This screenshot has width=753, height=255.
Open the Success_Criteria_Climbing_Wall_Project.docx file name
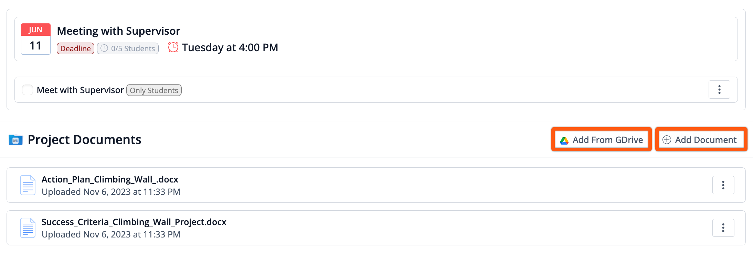[x=134, y=222]
